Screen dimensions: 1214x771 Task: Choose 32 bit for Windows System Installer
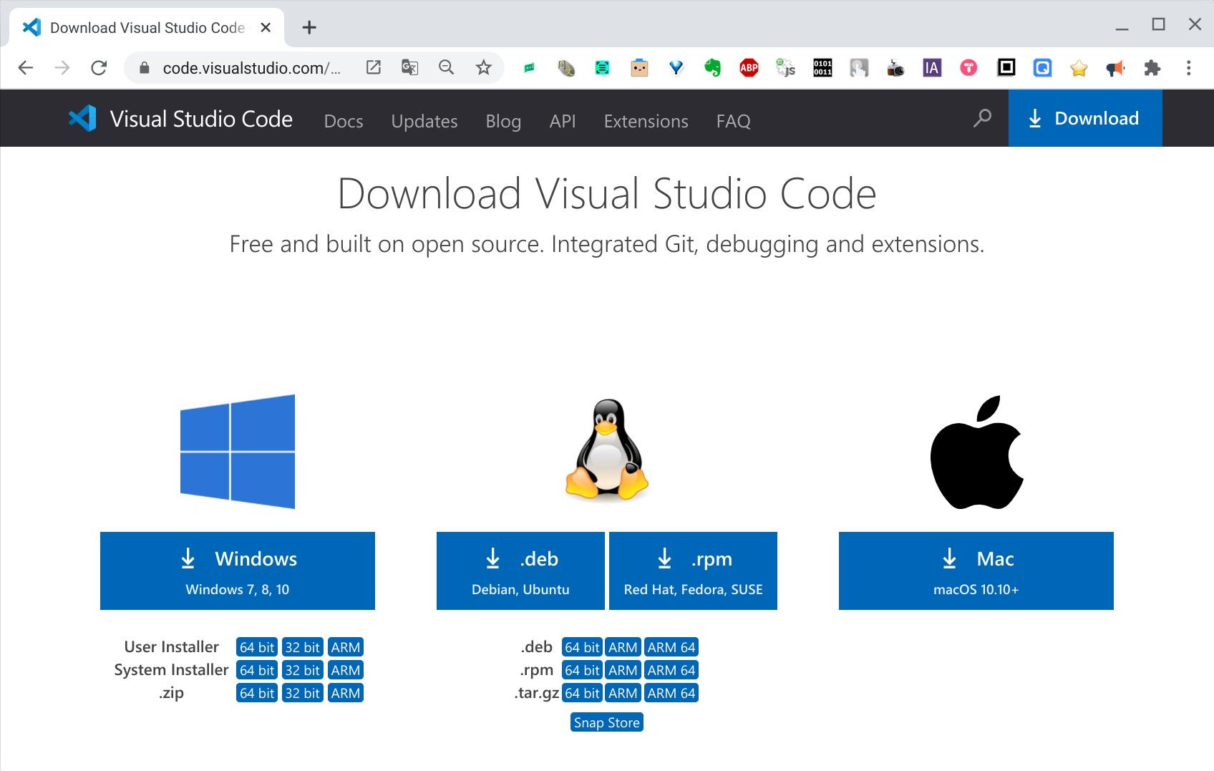tap(302, 670)
